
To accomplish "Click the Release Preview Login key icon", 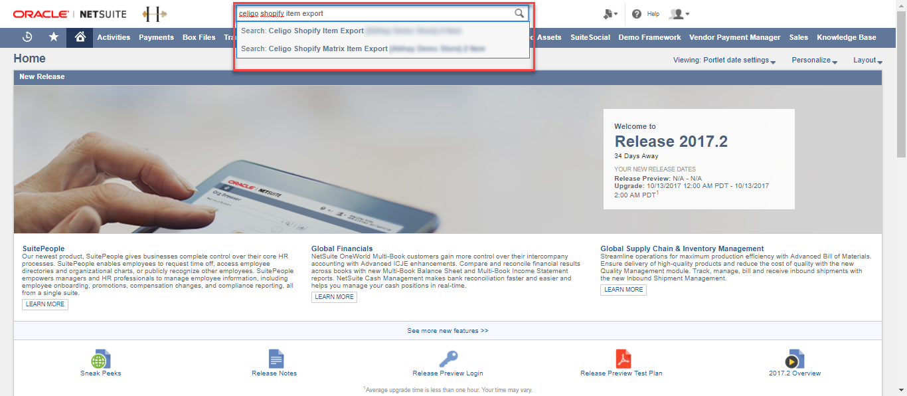I will (x=448, y=359).
